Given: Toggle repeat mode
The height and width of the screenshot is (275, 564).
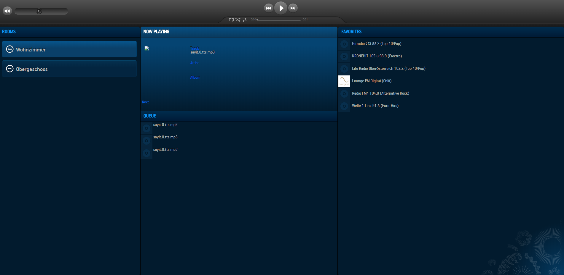Looking at the screenshot, I should pos(231,20).
